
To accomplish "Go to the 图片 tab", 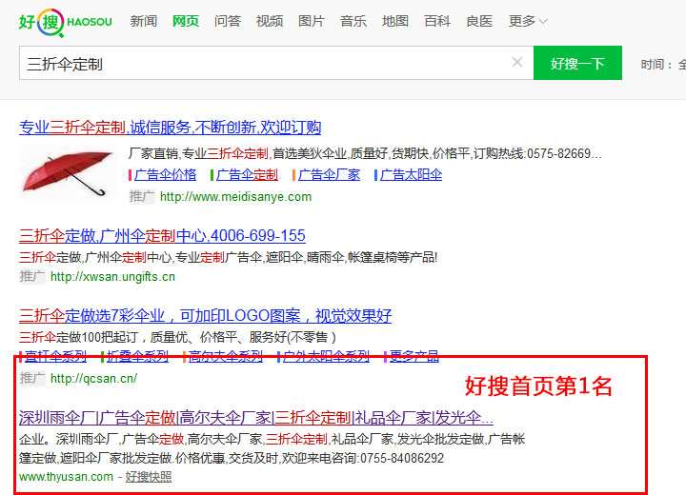I will click(x=312, y=21).
